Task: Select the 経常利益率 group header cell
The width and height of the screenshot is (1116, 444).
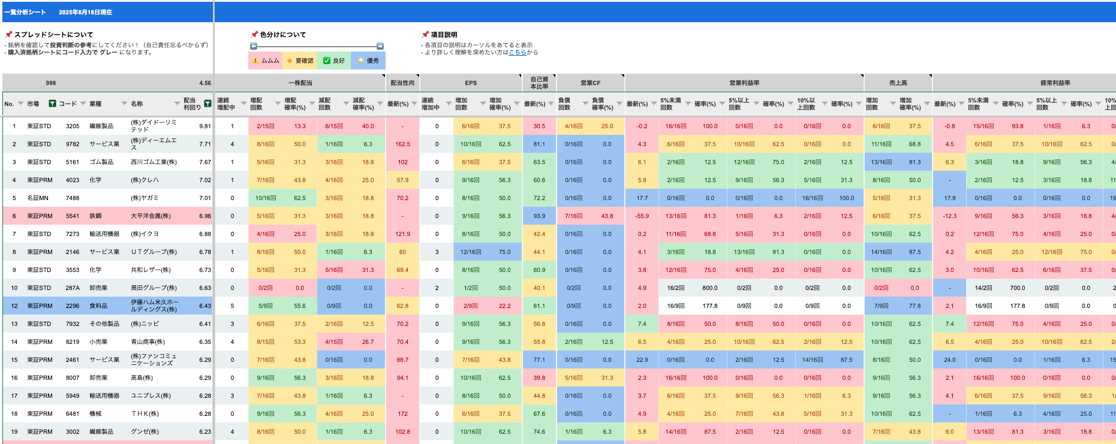Action: [1024, 83]
